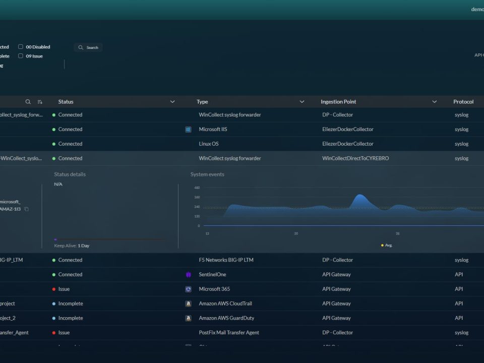Open the Type column filter dropdown
The width and height of the screenshot is (484, 363).
pyautogui.click(x=302, y=102)
